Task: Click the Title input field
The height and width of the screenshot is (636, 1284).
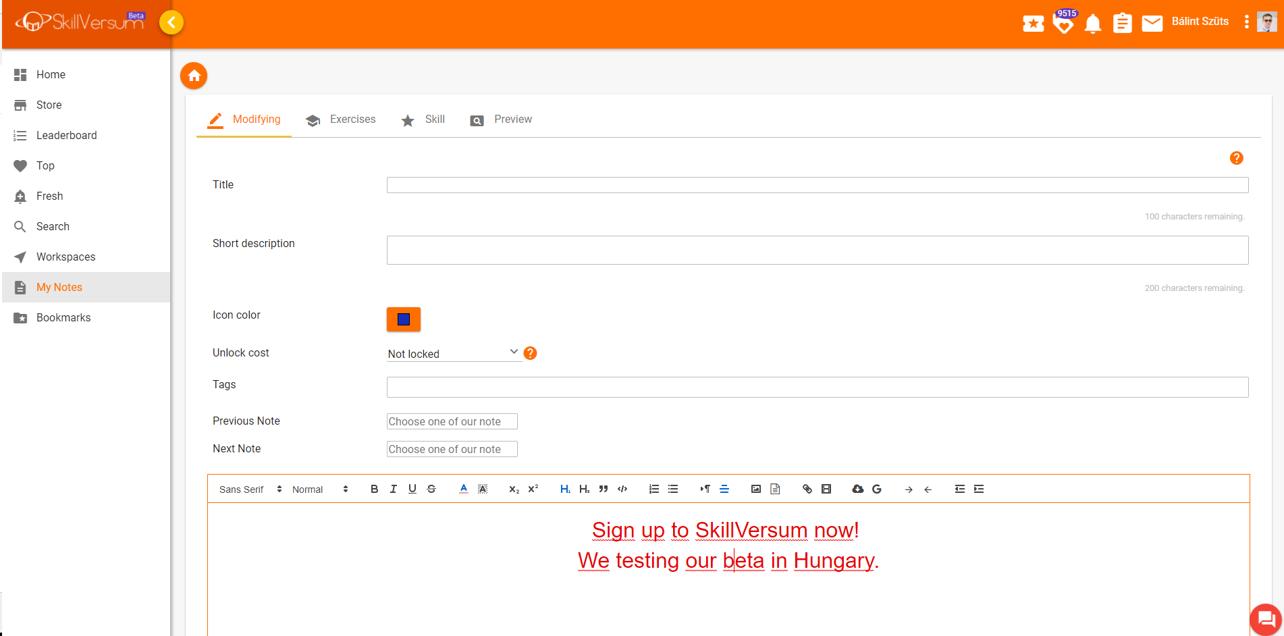Action: [818, 185]
